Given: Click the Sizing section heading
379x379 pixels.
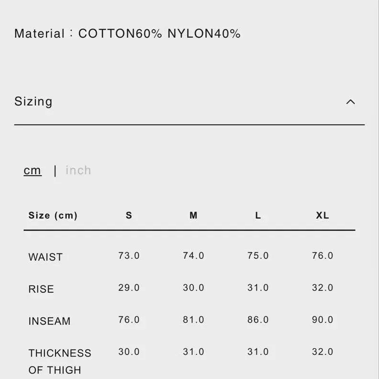Looking at the screenshot, I should (33, 101).
